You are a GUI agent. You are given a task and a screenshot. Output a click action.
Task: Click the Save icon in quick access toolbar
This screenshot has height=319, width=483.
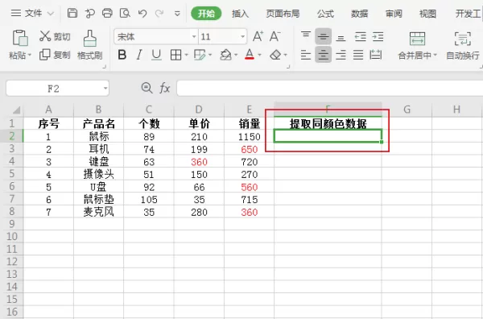[x=72, y=13]
